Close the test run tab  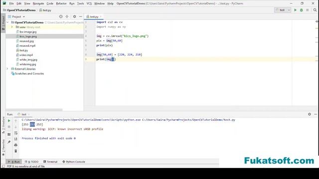[x=29, y=114]
